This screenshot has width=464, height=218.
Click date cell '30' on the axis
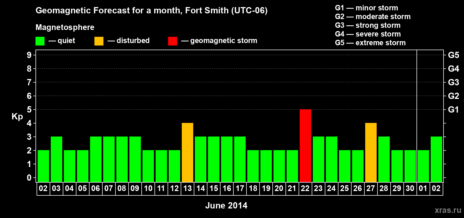tap(410, 189)
